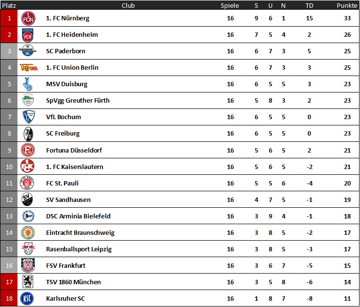Viewport: 360px width, 307px height.
Task: Open the Rasenballsport Leipzig team name
Action: [x=79, y=249]
